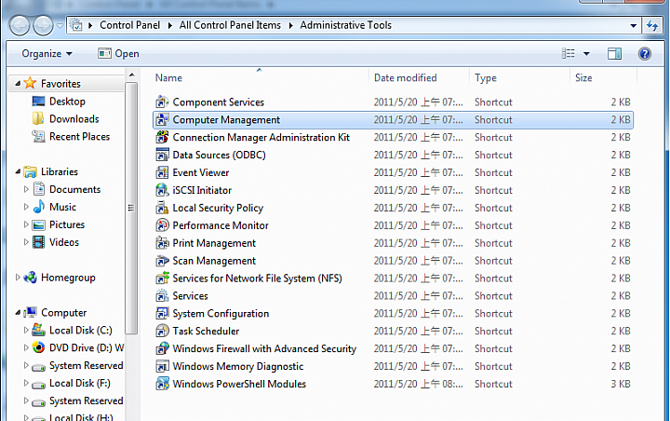The height and width of the screenshot is (421, 670).
Task: Click the System Configuration icon
Action: click(x=162, y=314)
